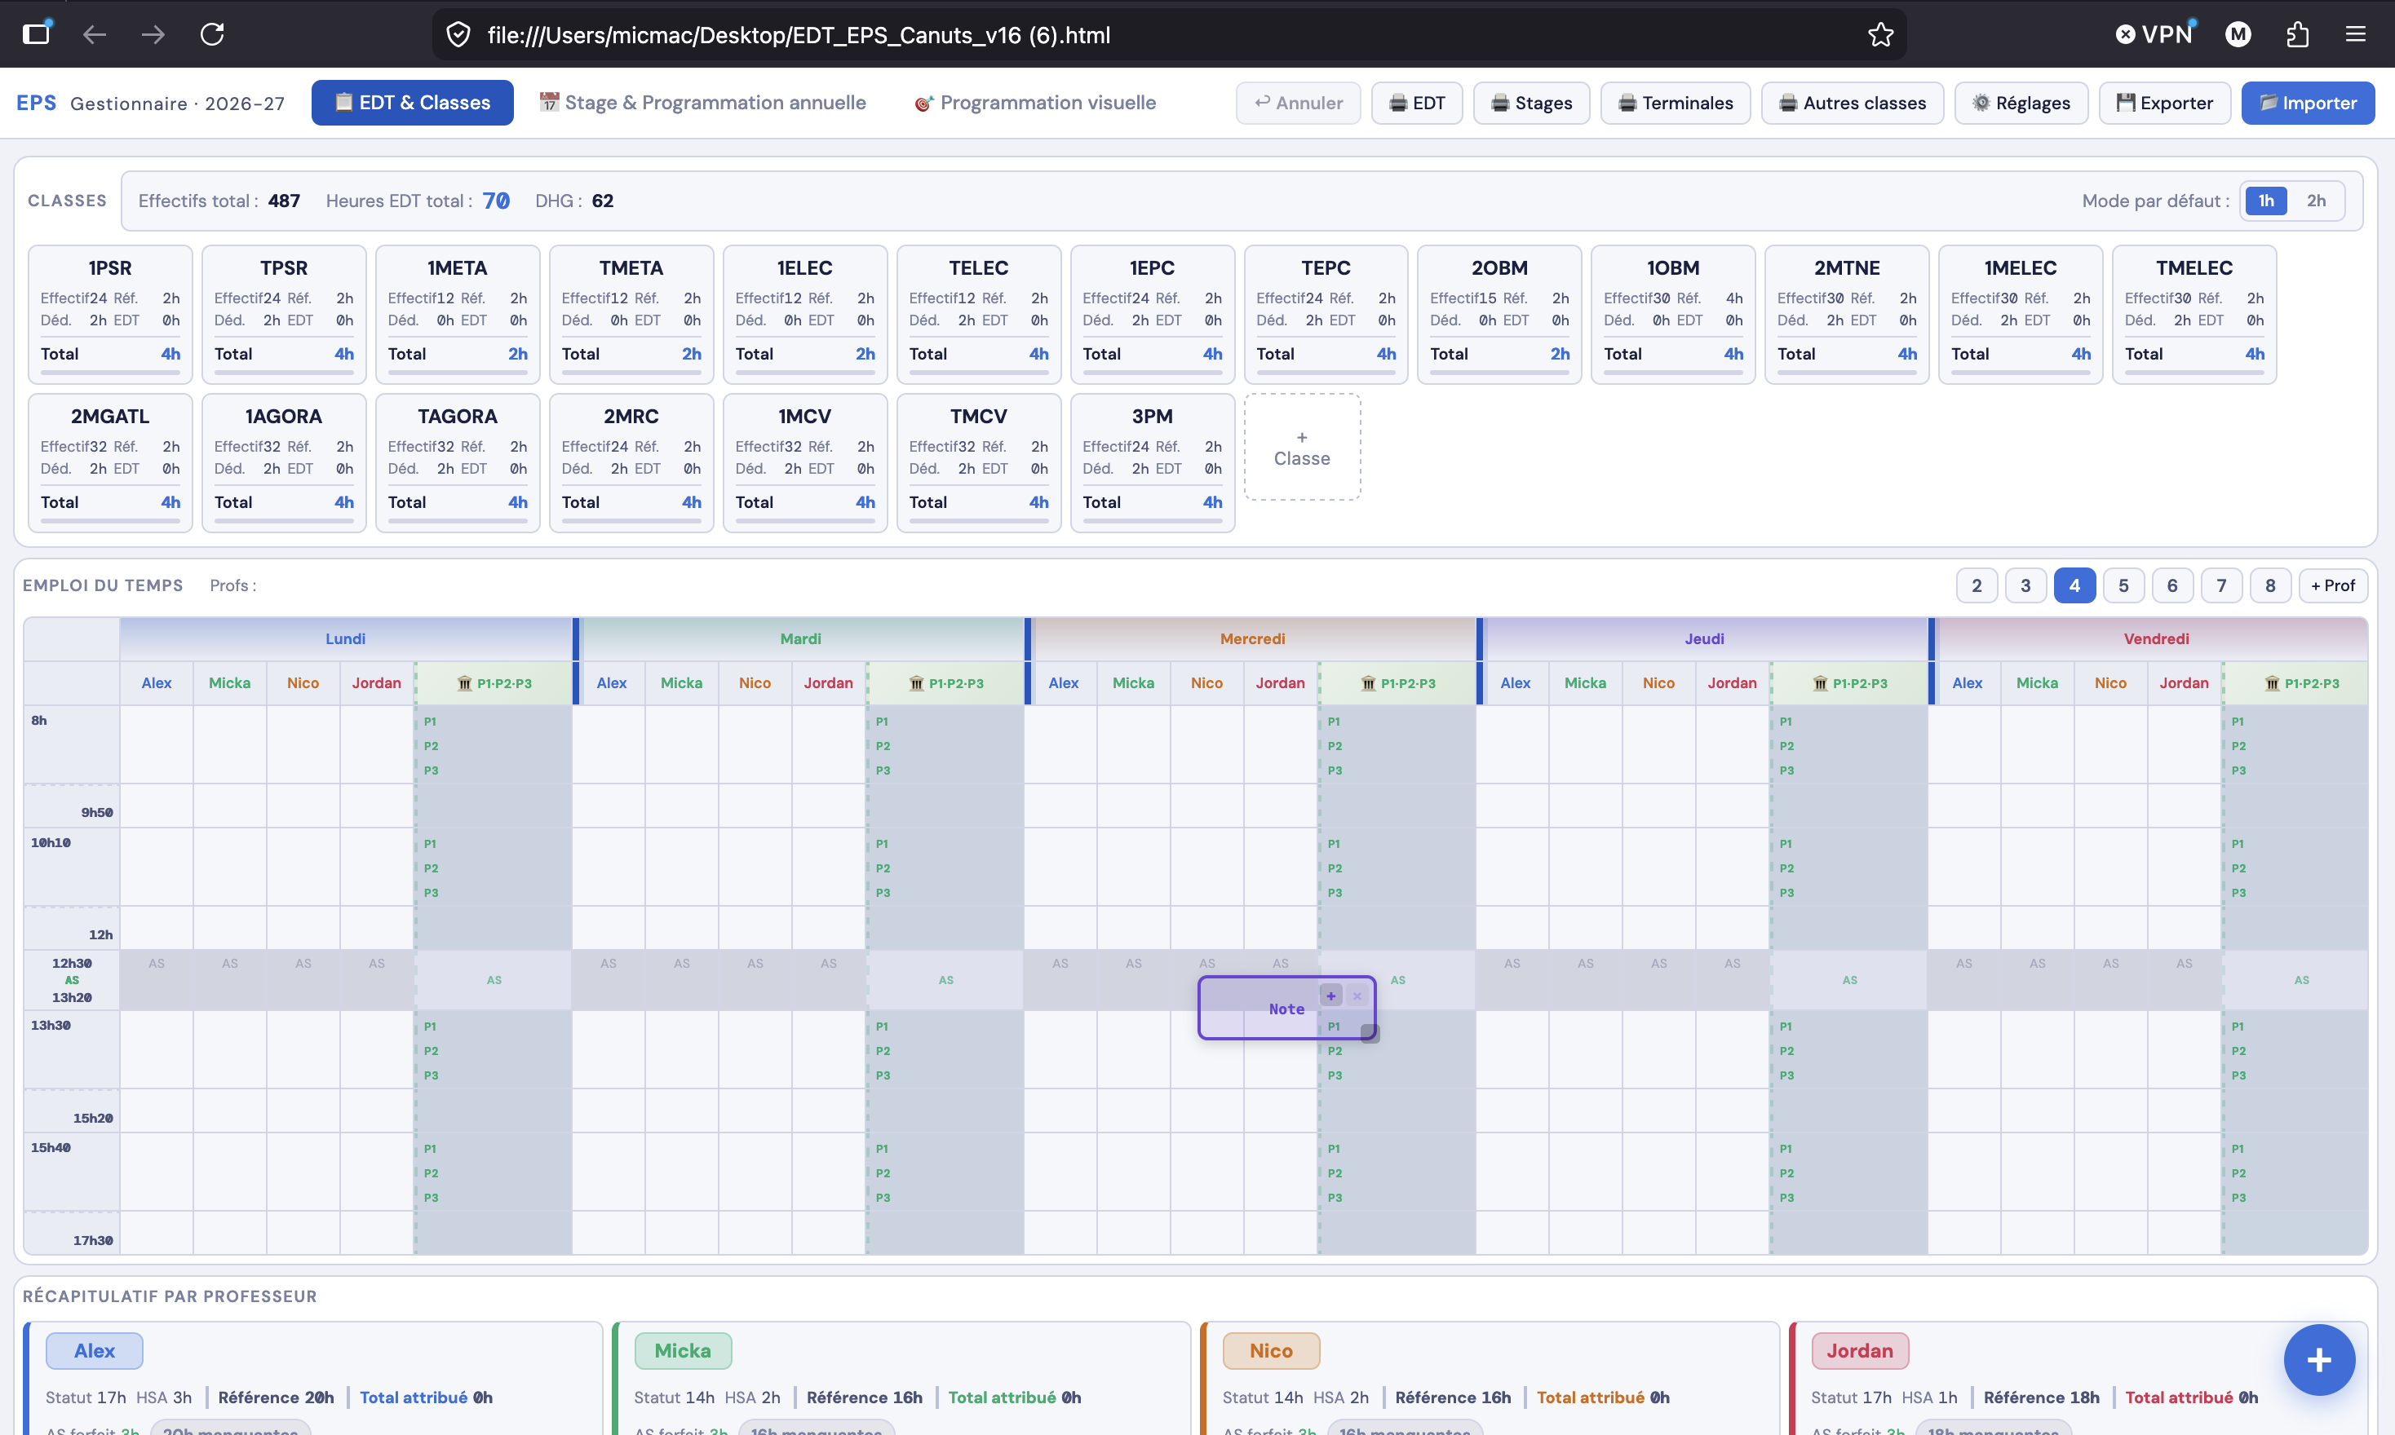
Task: Click the shield icon in the address bar
Action: pos(458,35)
